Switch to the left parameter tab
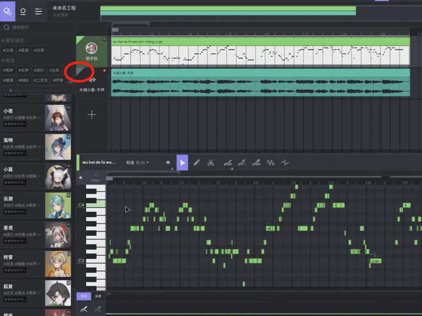 (84, 296)
